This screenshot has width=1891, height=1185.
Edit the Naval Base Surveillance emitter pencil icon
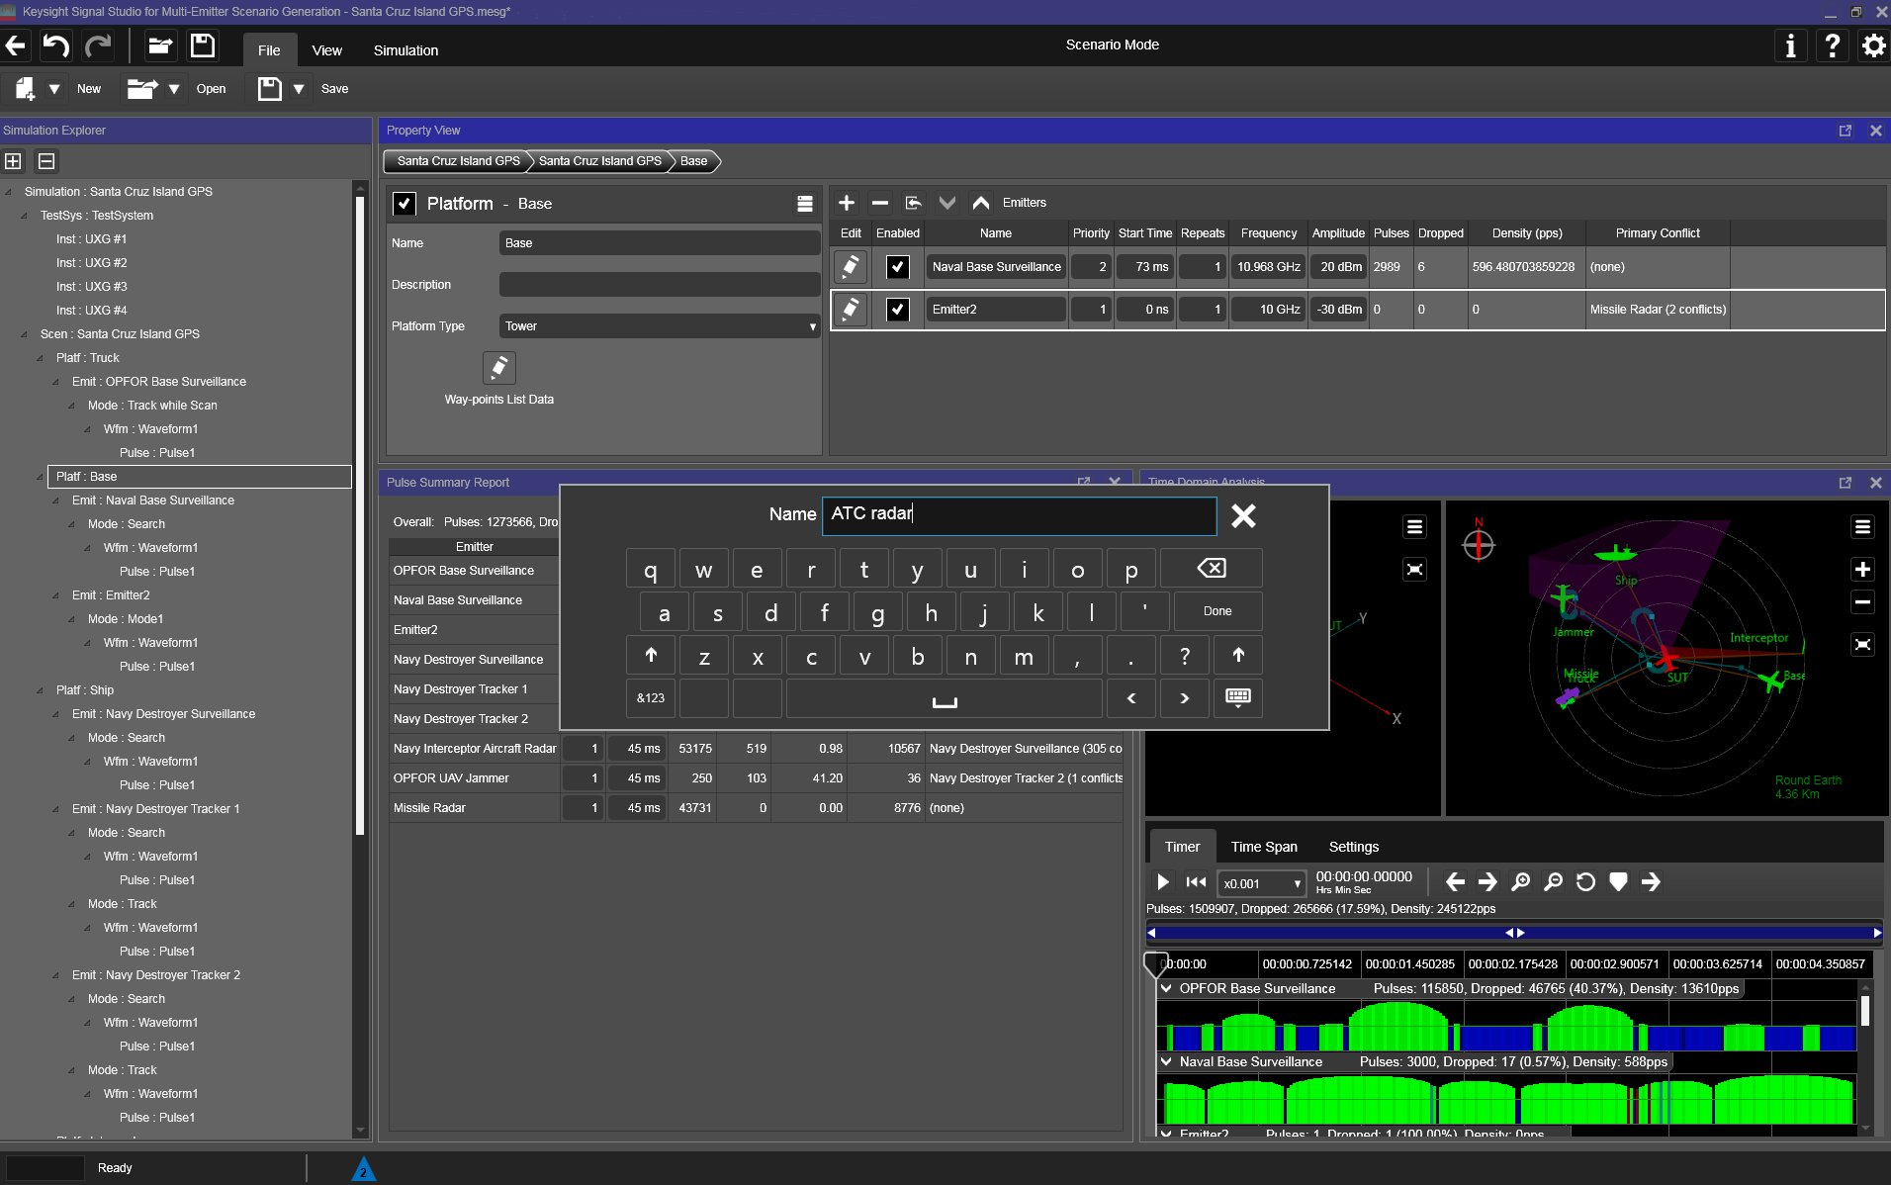pos(849,267)
